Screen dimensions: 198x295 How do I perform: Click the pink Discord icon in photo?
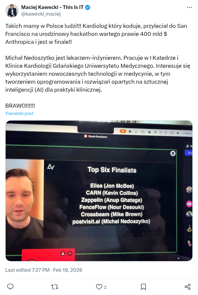click(x=189, y=204)
